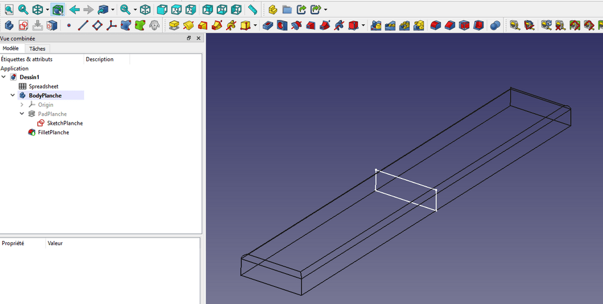
Task: Select the Measure linear tool
Action: pyautogui.click(x=515, y=25)
